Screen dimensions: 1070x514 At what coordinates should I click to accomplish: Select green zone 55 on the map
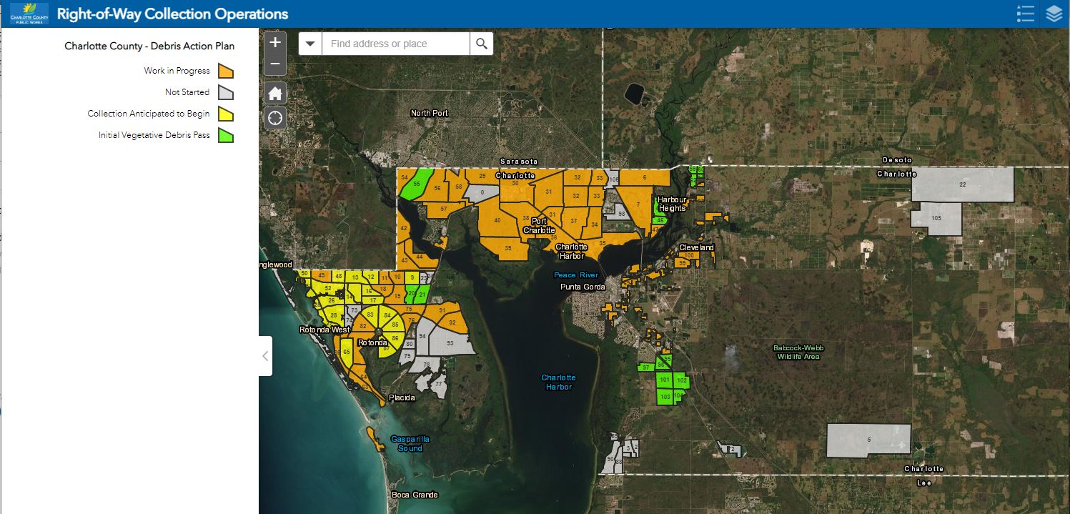pyautogui.click(x=416, y=184)
